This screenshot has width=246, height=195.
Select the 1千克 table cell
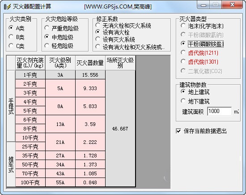(30, 75)
